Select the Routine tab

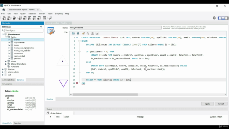(50, 99)
